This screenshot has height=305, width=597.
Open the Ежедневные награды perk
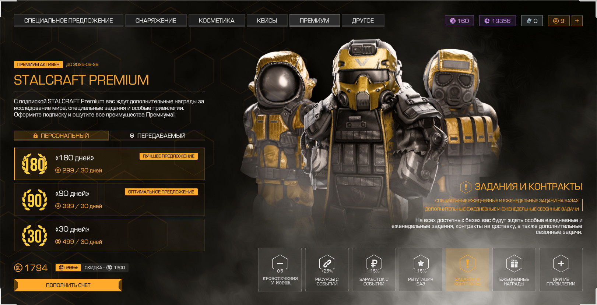coord(514,270)
